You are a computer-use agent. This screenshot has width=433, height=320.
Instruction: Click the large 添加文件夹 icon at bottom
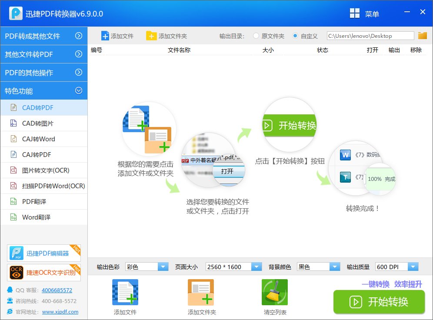pyautogui.click(x=201, y=292)
